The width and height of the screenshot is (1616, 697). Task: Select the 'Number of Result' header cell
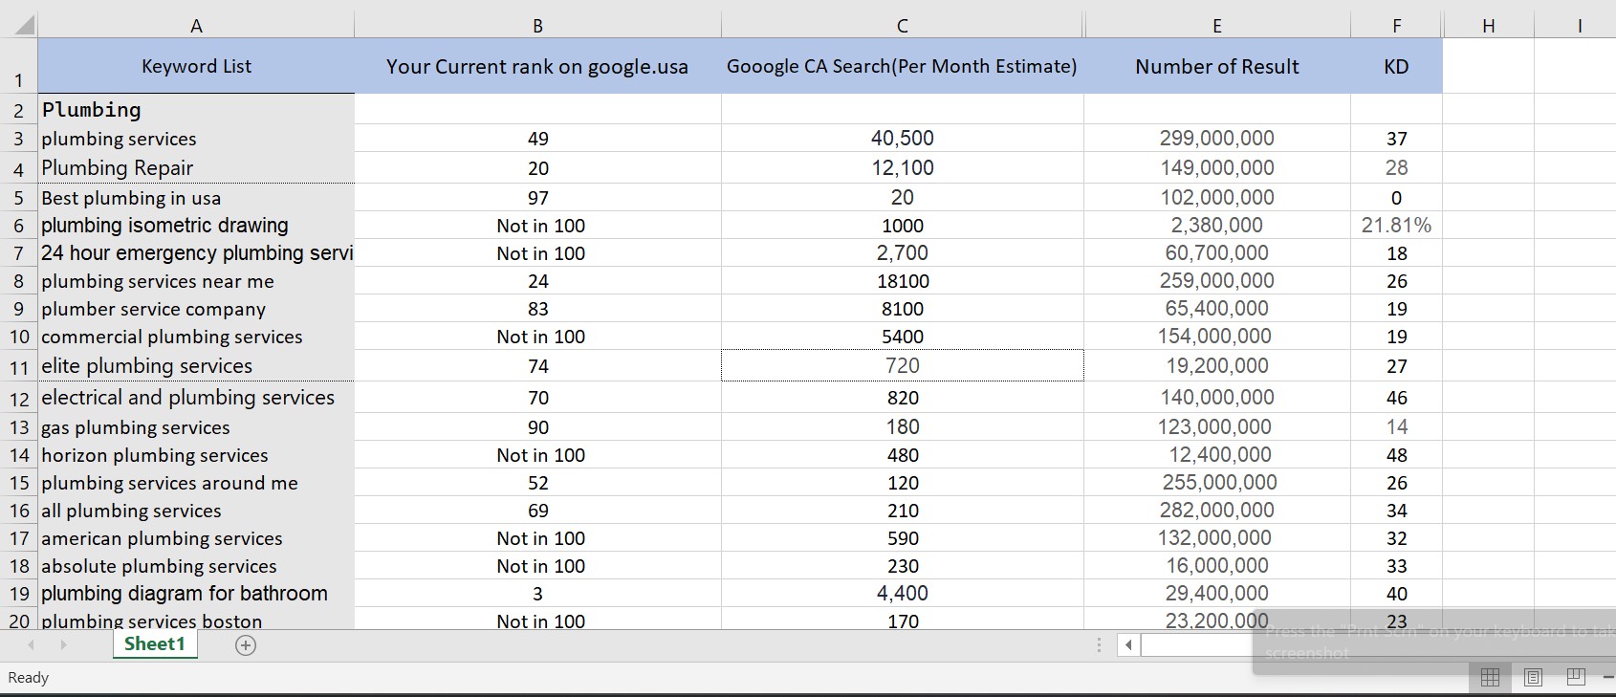pos(1216,66)
